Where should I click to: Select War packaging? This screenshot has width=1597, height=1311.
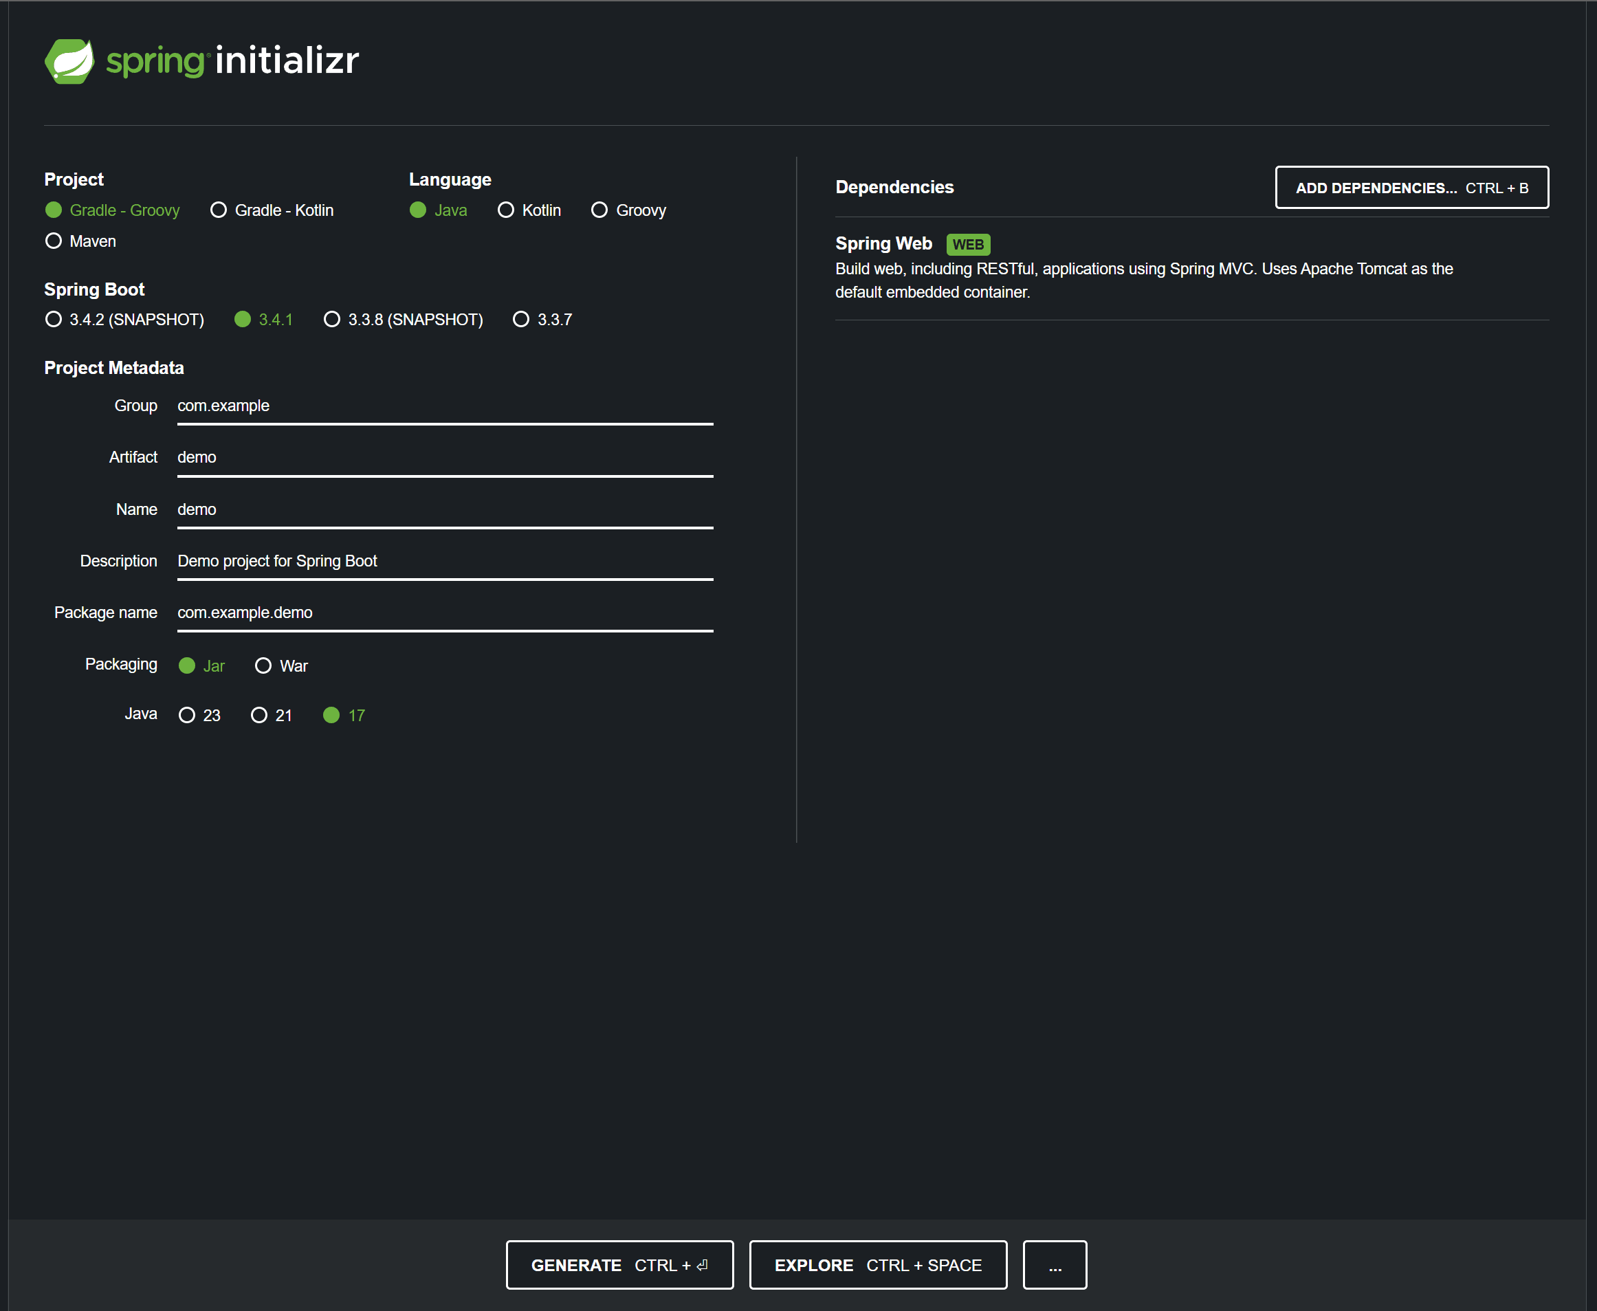[x=281, y=665]
